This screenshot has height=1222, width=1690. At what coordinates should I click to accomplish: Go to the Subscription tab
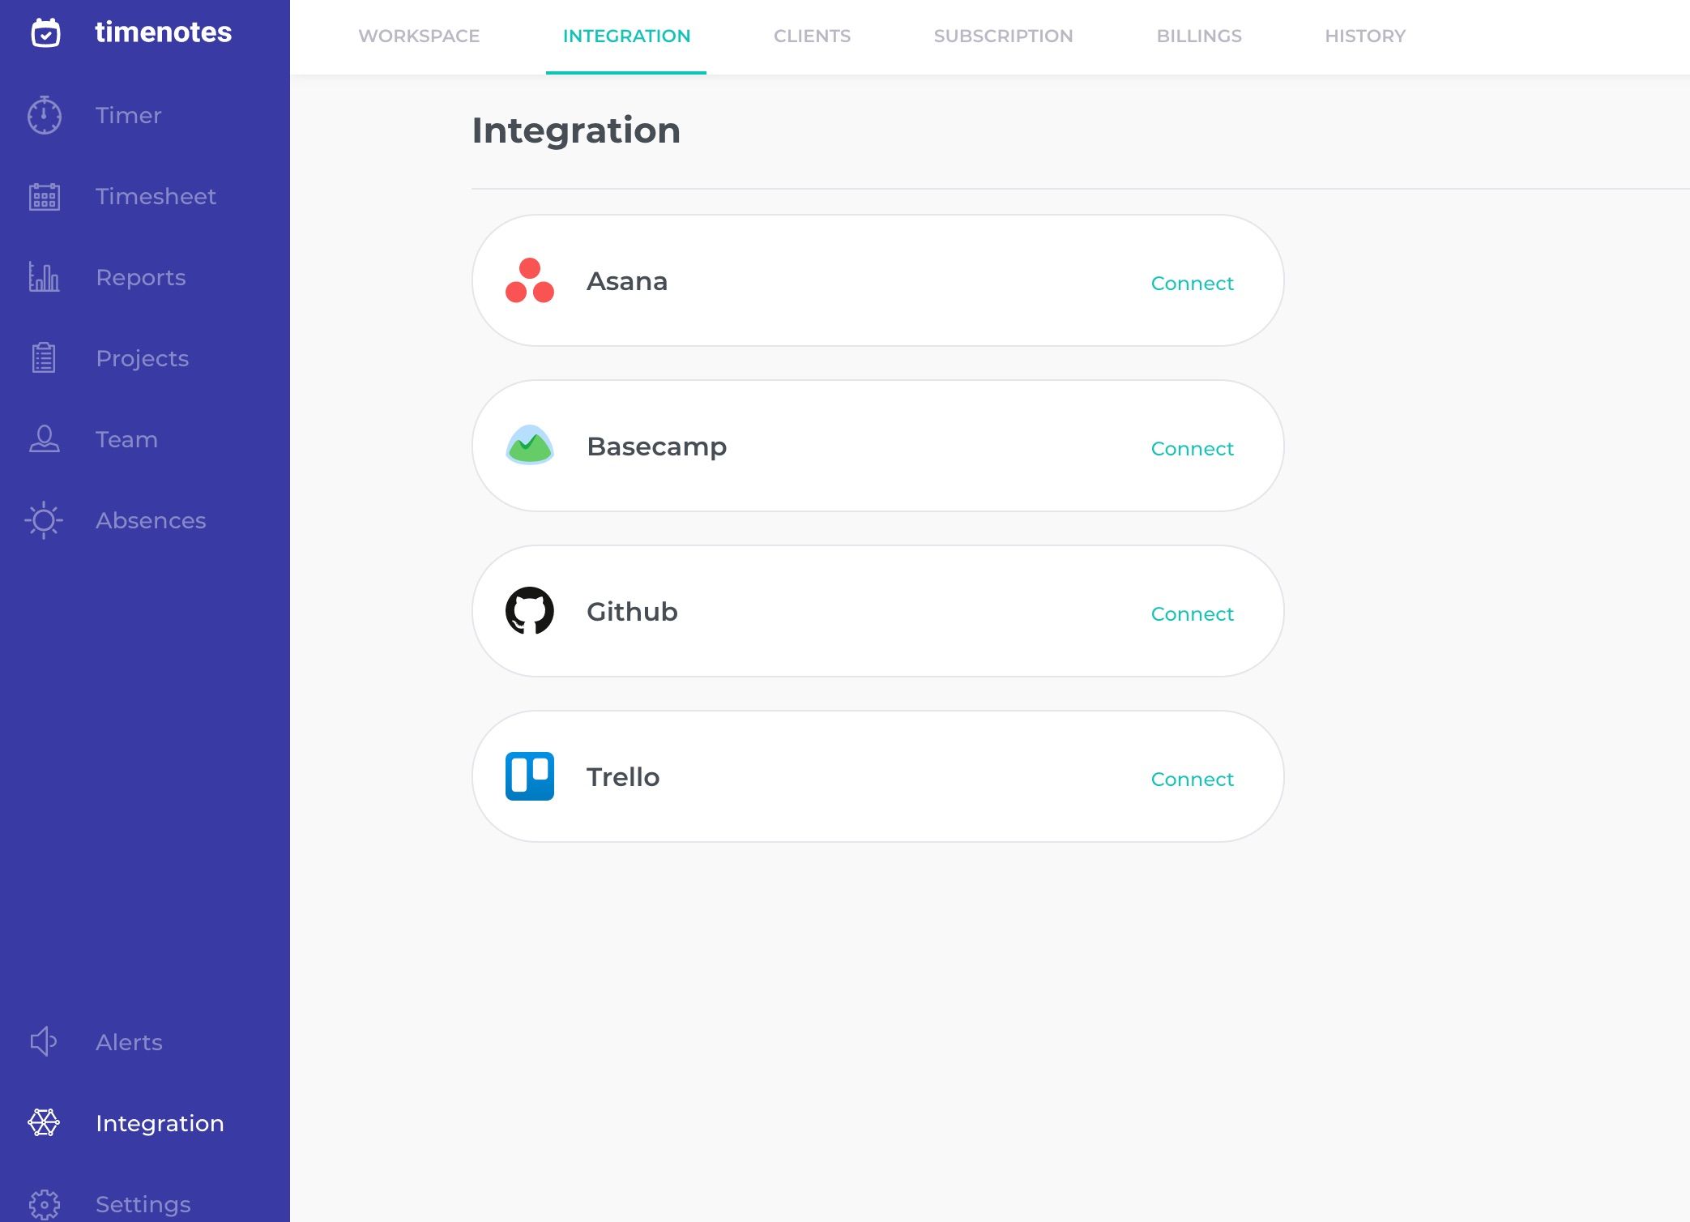click(1003, 36)
